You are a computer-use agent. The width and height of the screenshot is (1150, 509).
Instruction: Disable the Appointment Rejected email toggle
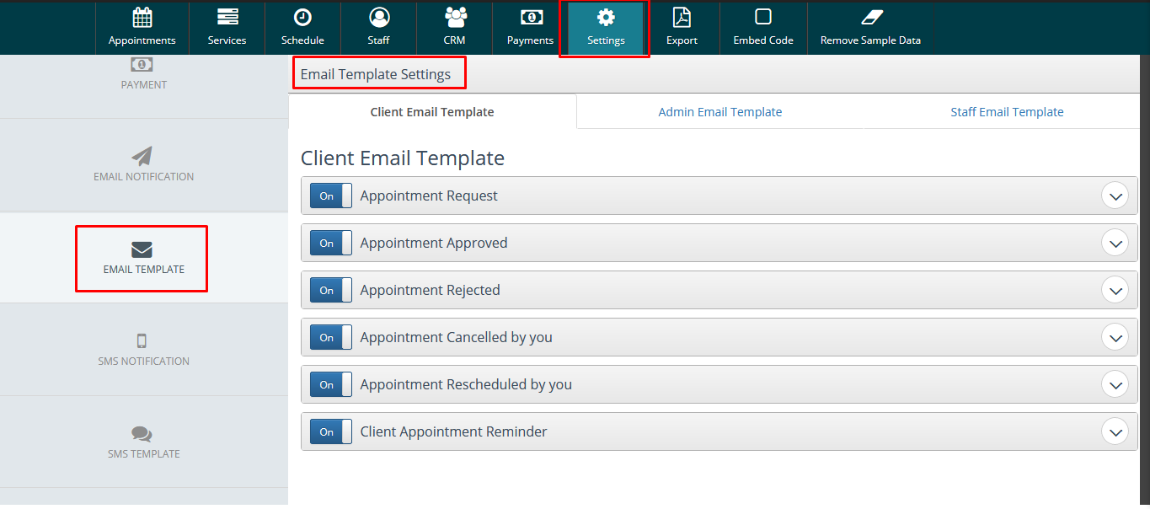coord(331,290)
